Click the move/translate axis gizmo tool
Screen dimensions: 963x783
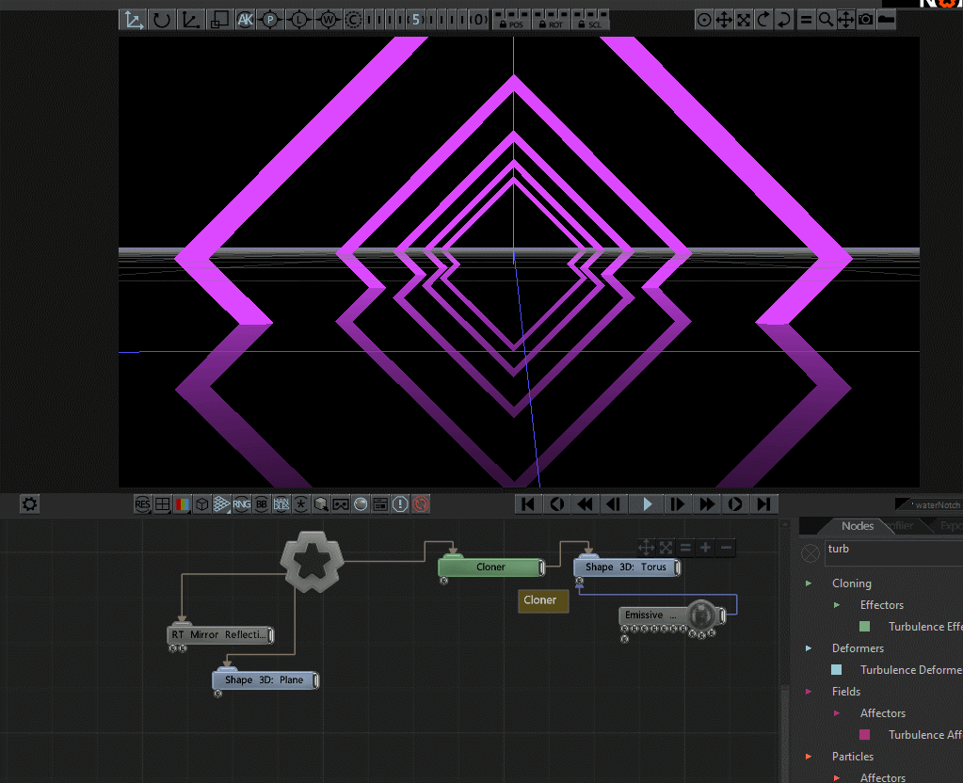coord(134,19)
